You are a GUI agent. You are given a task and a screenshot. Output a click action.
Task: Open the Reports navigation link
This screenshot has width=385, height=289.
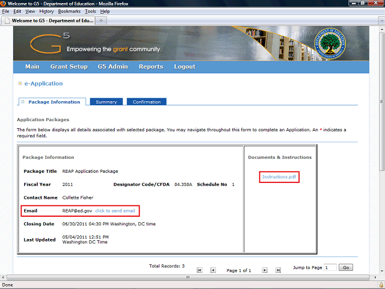[151, 67]
